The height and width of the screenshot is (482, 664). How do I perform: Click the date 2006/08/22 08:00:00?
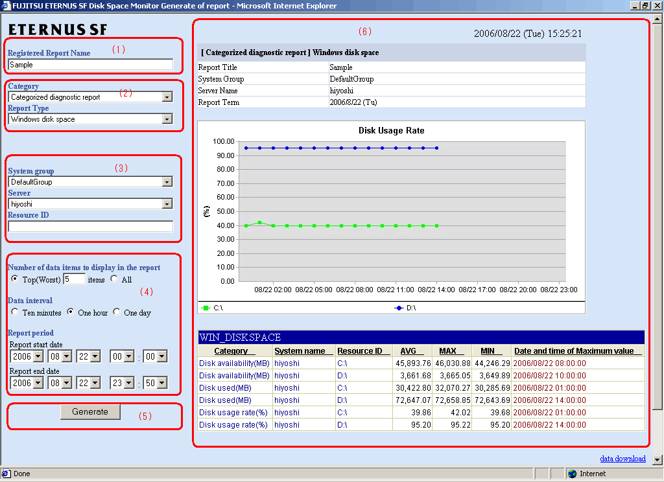click(550, 363)
